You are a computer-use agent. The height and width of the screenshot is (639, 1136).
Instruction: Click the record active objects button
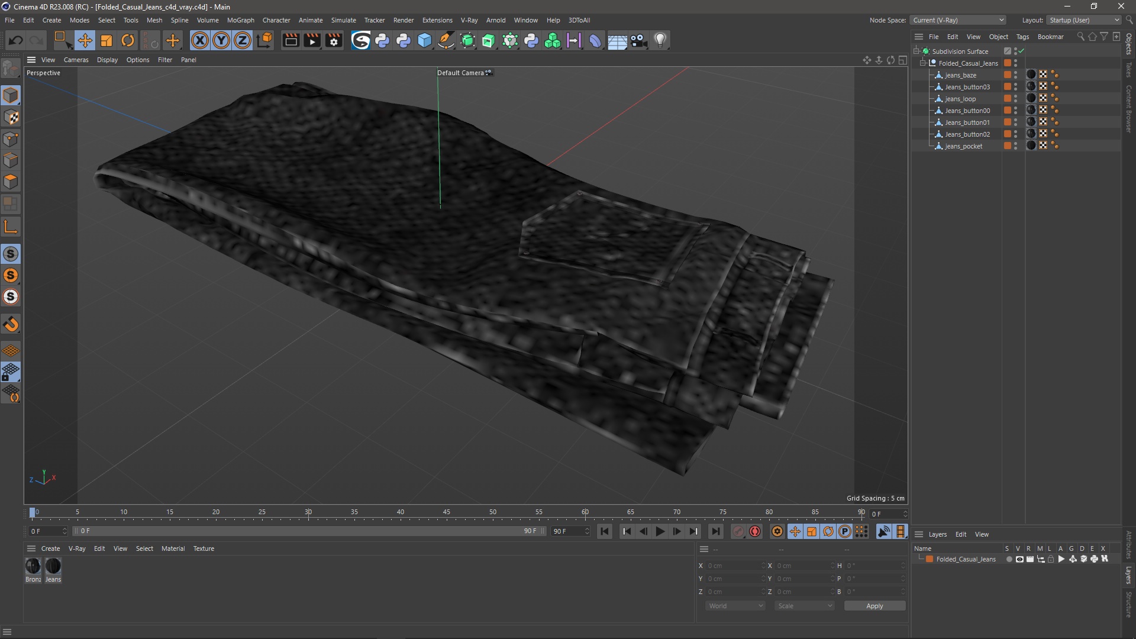738,531
